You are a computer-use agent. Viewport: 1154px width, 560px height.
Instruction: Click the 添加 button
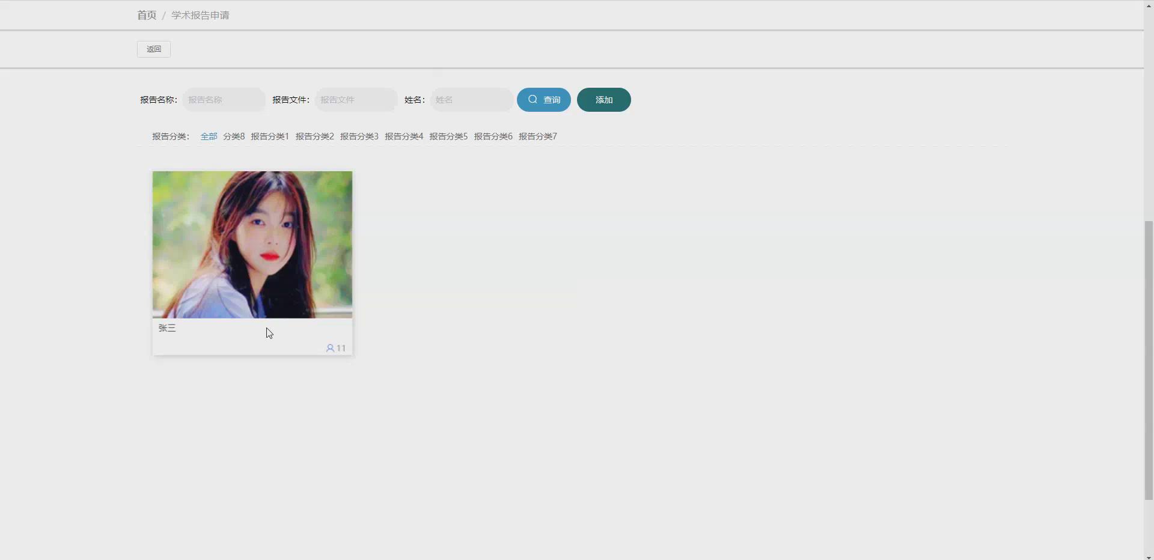(x=604, y=100)
